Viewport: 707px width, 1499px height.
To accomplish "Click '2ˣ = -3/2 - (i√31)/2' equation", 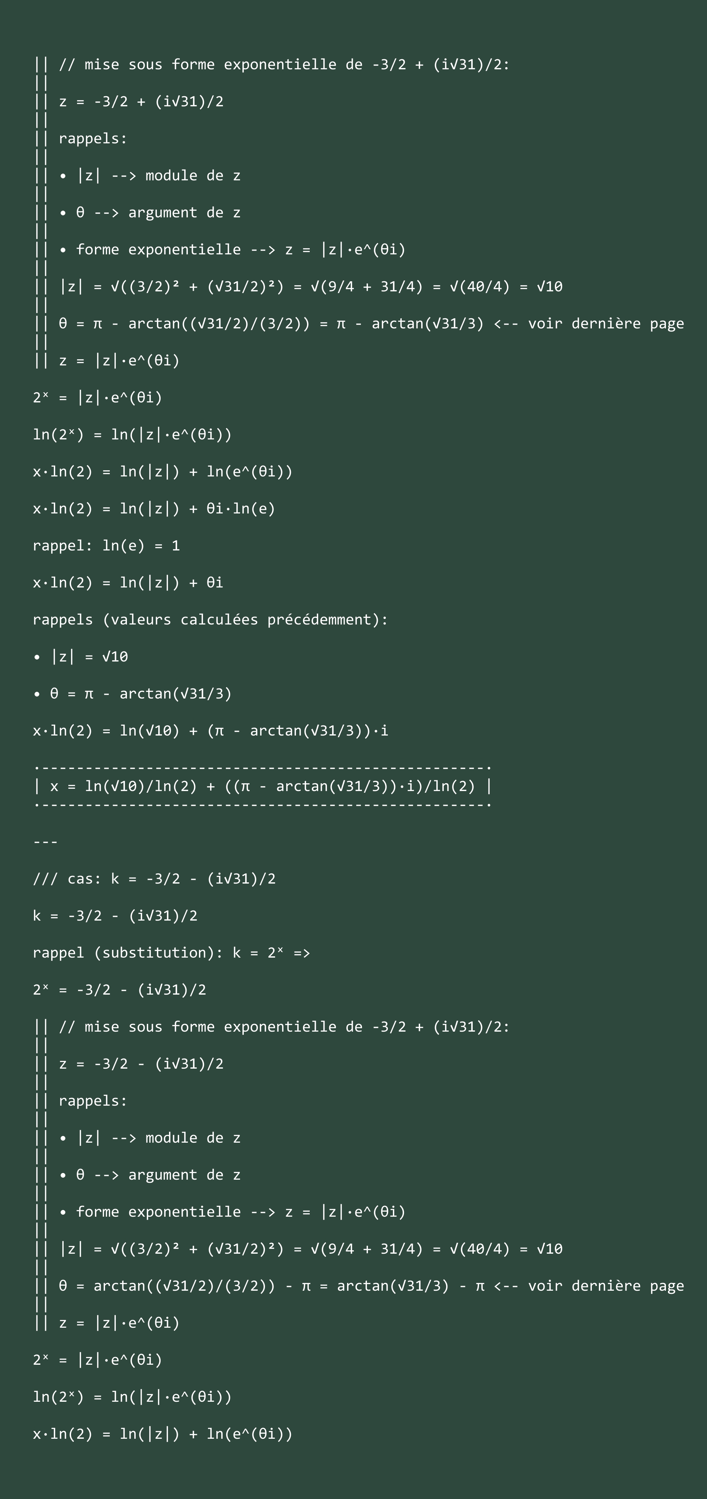I will (120, 990).
